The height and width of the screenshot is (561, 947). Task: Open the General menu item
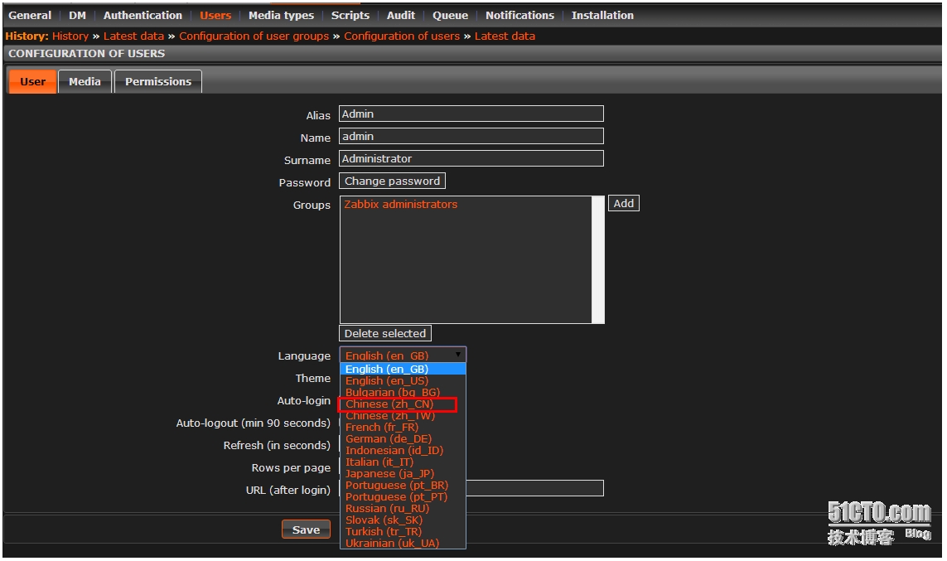30,15
